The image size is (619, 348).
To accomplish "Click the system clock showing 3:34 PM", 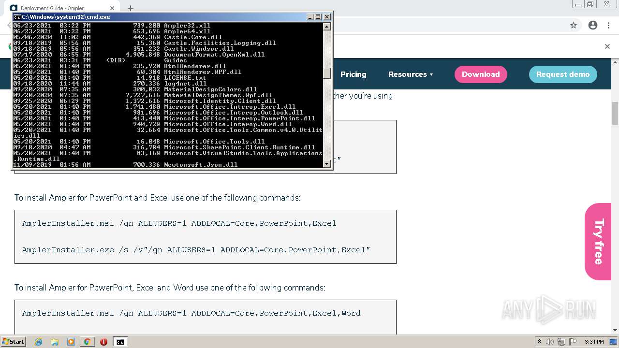I will (594, 342).
